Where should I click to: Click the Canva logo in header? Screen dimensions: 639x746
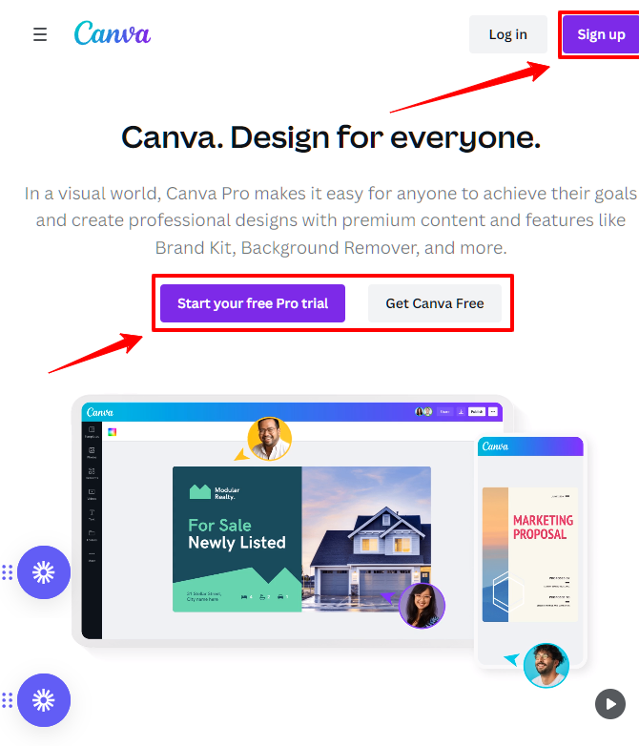click(x=113, y=33)
